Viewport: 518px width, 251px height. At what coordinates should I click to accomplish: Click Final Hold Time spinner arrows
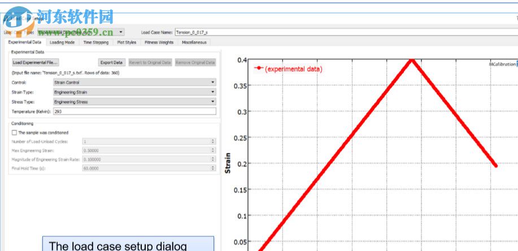click(213, 168)
